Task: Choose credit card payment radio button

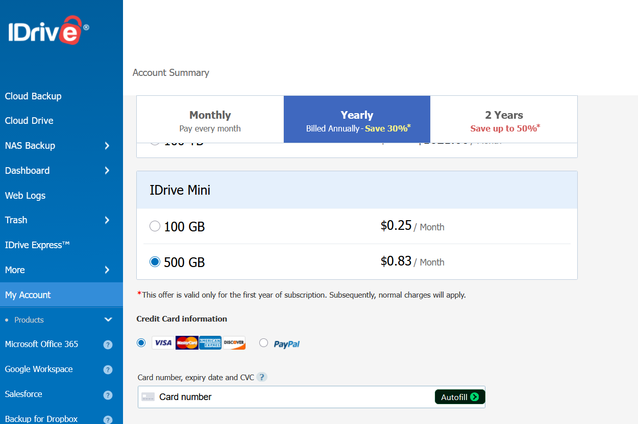Action: [141, 342]
